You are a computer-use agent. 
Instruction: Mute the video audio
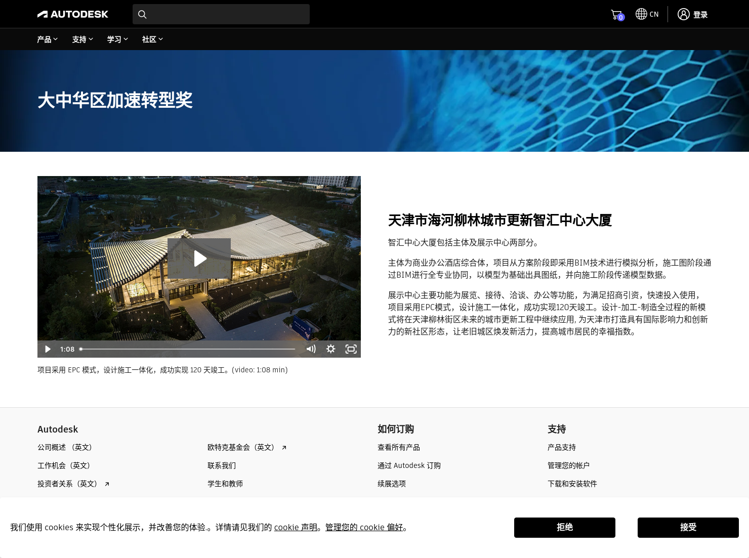311,349
